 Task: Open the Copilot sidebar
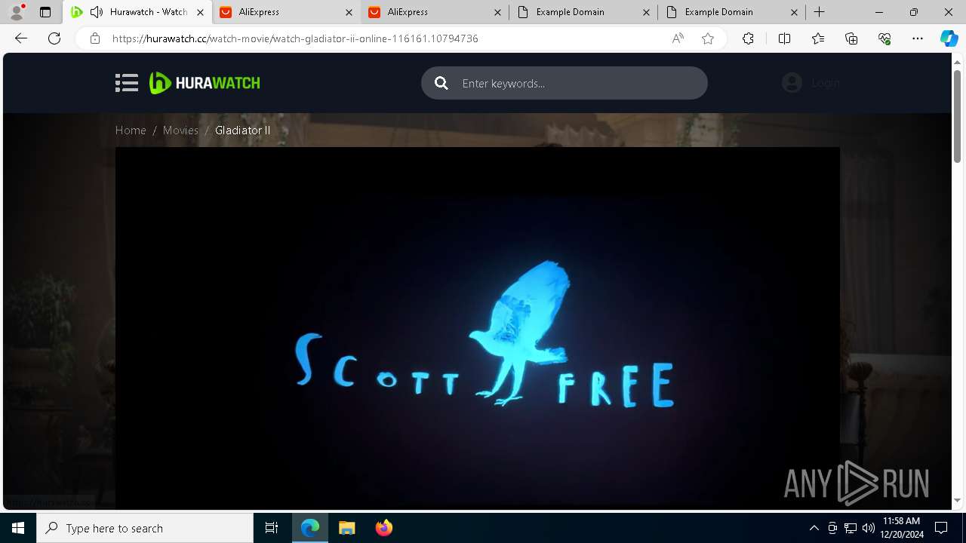pyautogui.click(x=949, y=38)
